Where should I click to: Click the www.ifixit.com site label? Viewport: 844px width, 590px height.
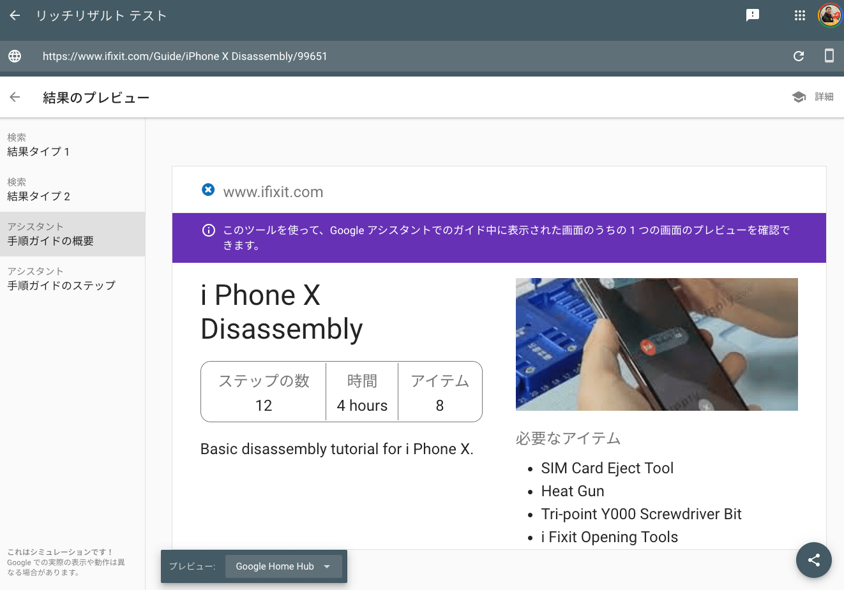click(273, 192)
